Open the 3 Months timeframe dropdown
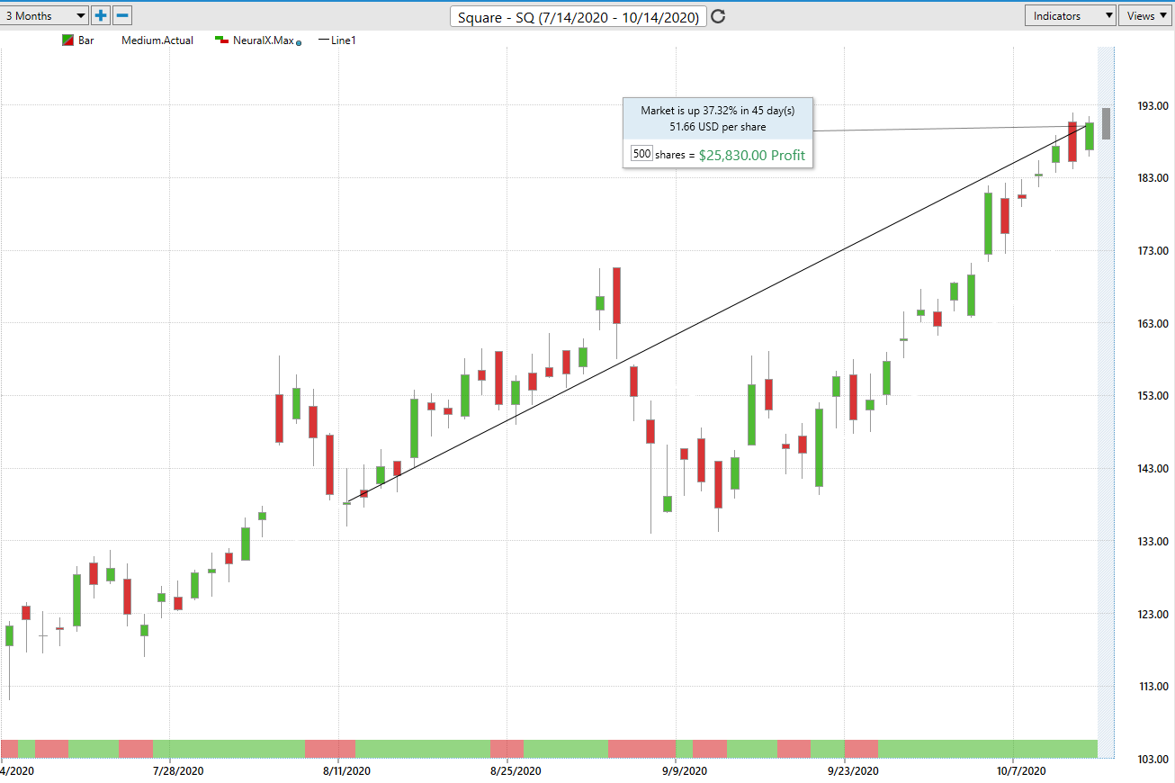The width and height of the screenshot is (1175, 783). coord(45,15)
